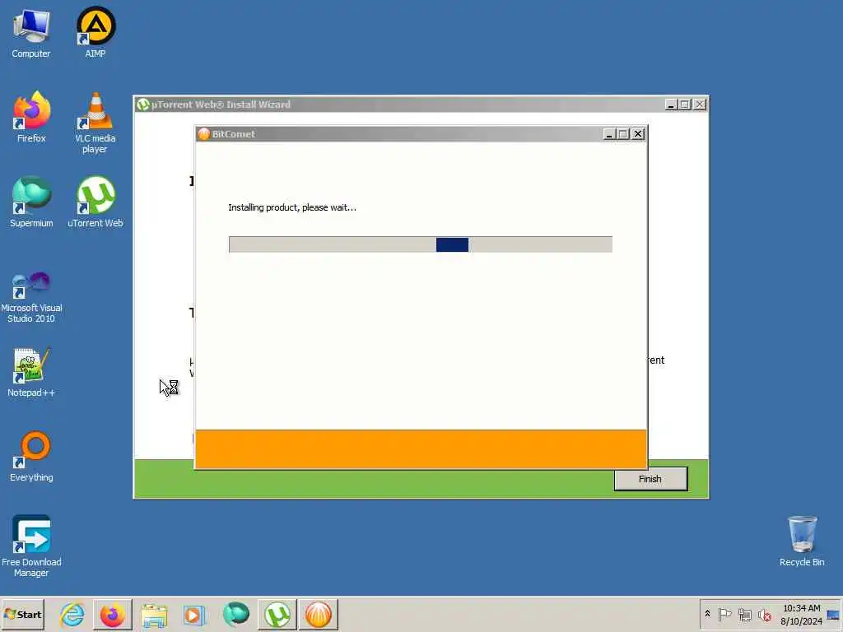Click the uTorrent Web Install Wizard title
The width and height of the screenshot is (843, 632).
coord(221,105)
